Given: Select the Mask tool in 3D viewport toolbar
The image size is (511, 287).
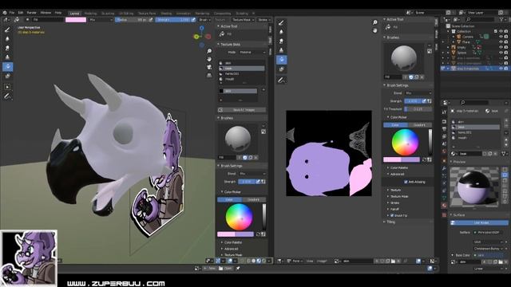Looking at the screenshot, I should point(7,76).
